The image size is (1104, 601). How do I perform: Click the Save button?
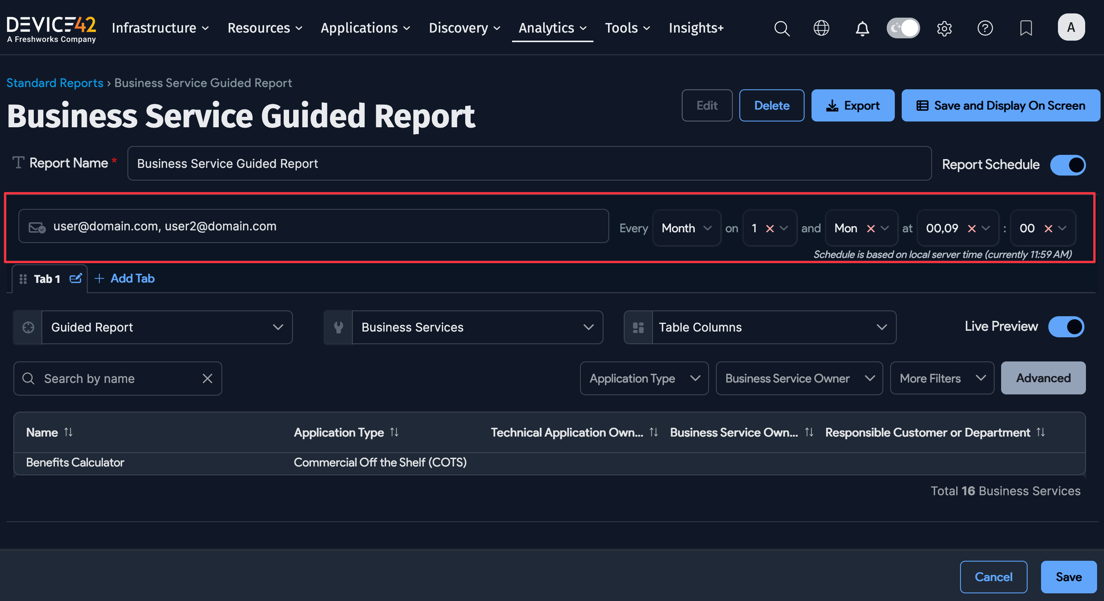click(1068, 576)
